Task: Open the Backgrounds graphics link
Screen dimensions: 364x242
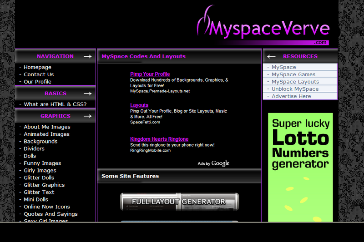Action: coord(40,142)
